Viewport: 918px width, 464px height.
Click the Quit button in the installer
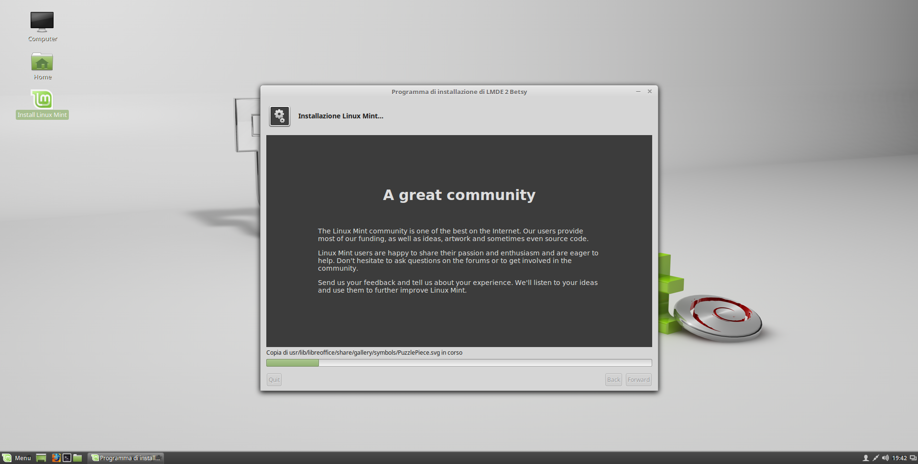click(274, 380)
